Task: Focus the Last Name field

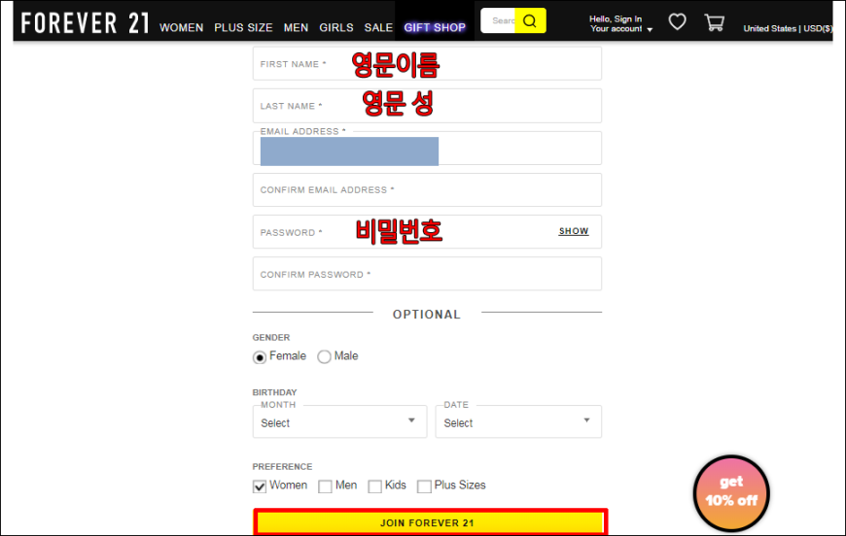Action: point(427,106)
